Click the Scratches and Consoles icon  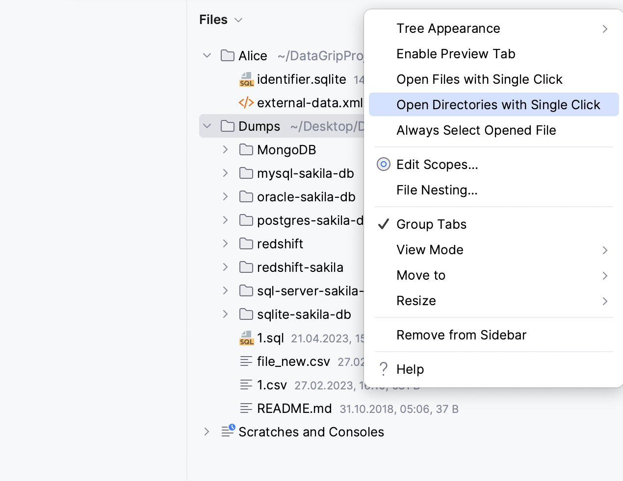click(228, 431)
